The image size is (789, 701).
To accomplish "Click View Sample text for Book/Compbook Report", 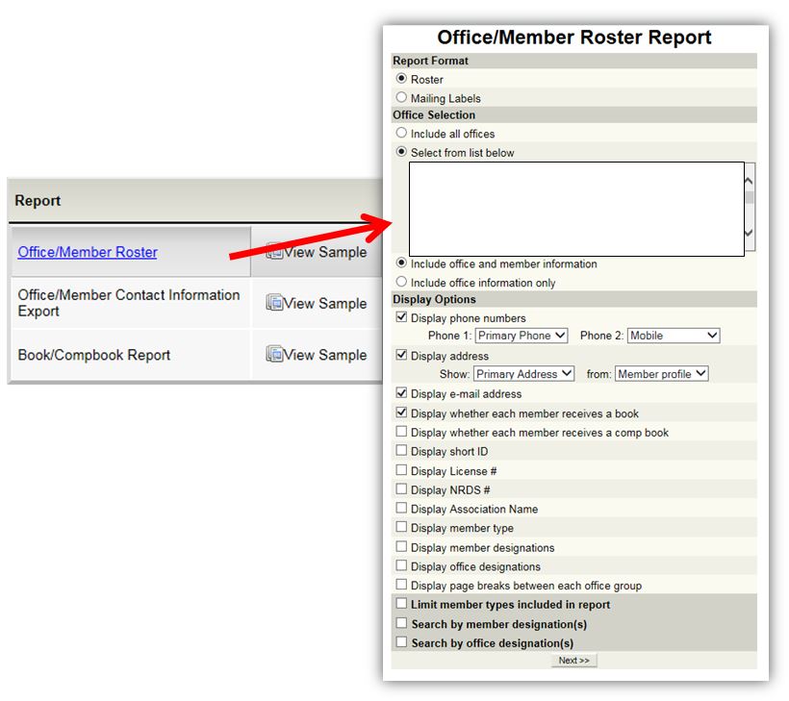I will click(x=325, y=355).
